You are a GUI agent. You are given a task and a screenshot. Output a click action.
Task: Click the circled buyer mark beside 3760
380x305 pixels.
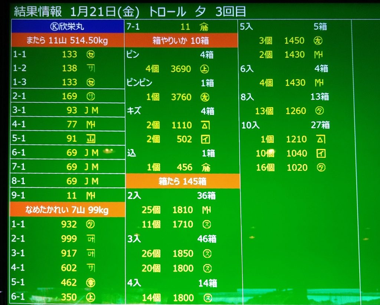click(x=204, y=97)
